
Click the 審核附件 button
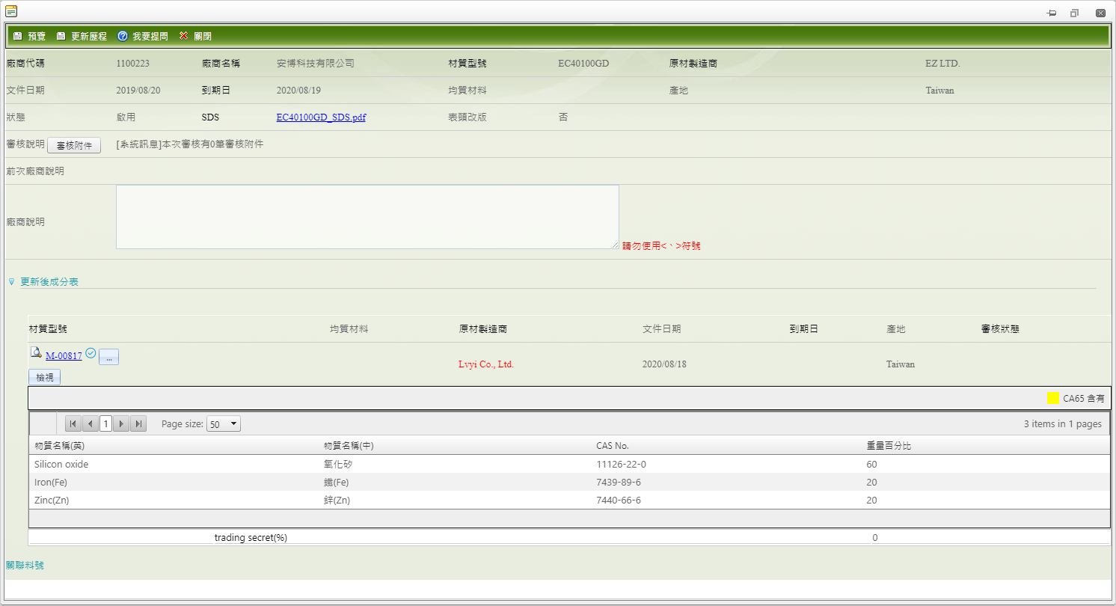click(x=74, y=145)
